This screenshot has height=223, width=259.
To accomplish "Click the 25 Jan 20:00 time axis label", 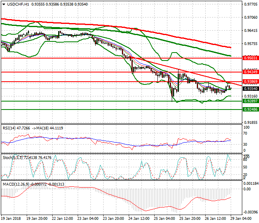I will tap(190, 219).
